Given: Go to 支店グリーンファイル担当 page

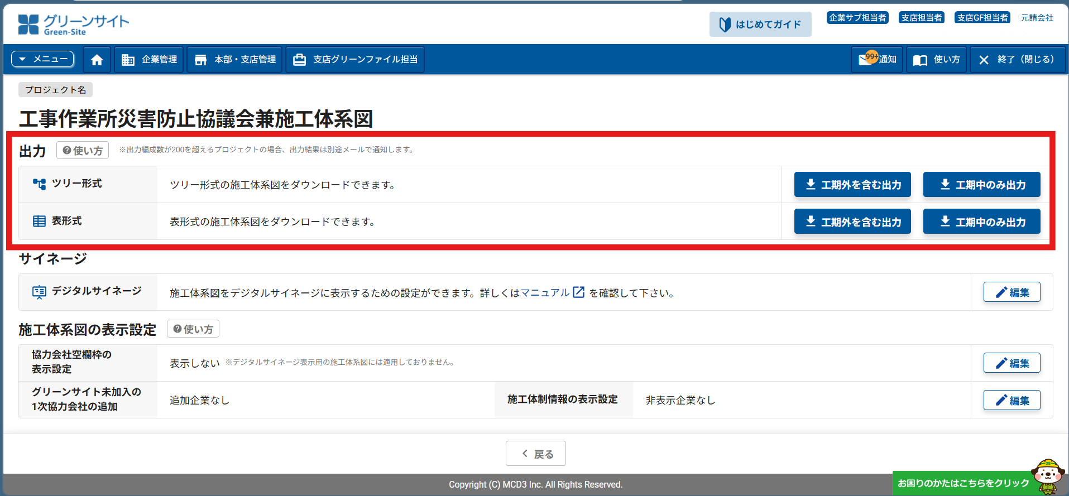Looking at the screenshot, I should tap(355, 60).
